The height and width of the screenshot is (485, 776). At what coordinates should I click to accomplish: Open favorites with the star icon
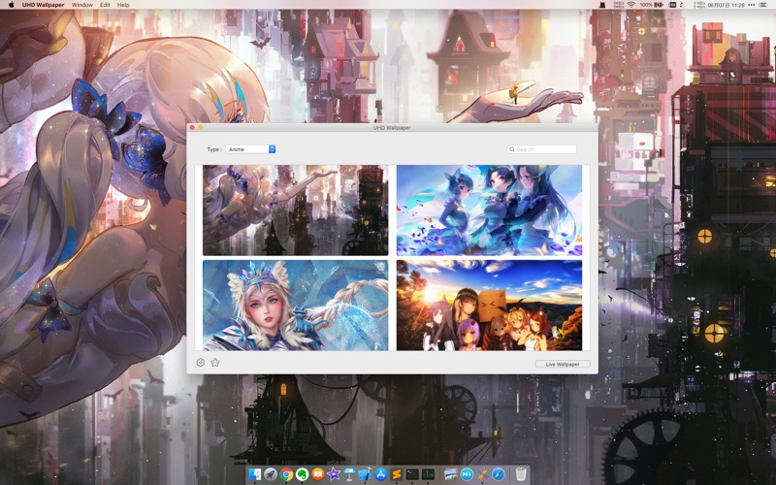(214, 362)
